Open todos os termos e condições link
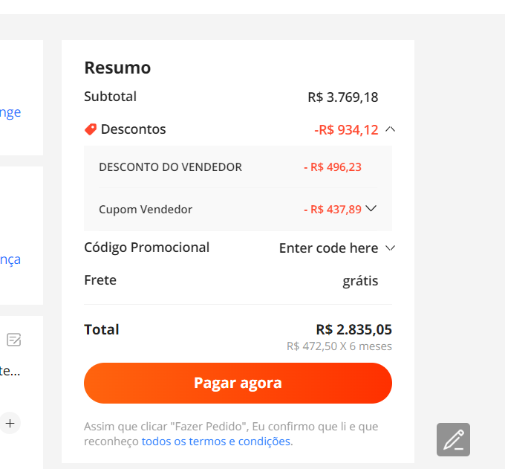Screen dimensions: 505x469 coord(216,441)
